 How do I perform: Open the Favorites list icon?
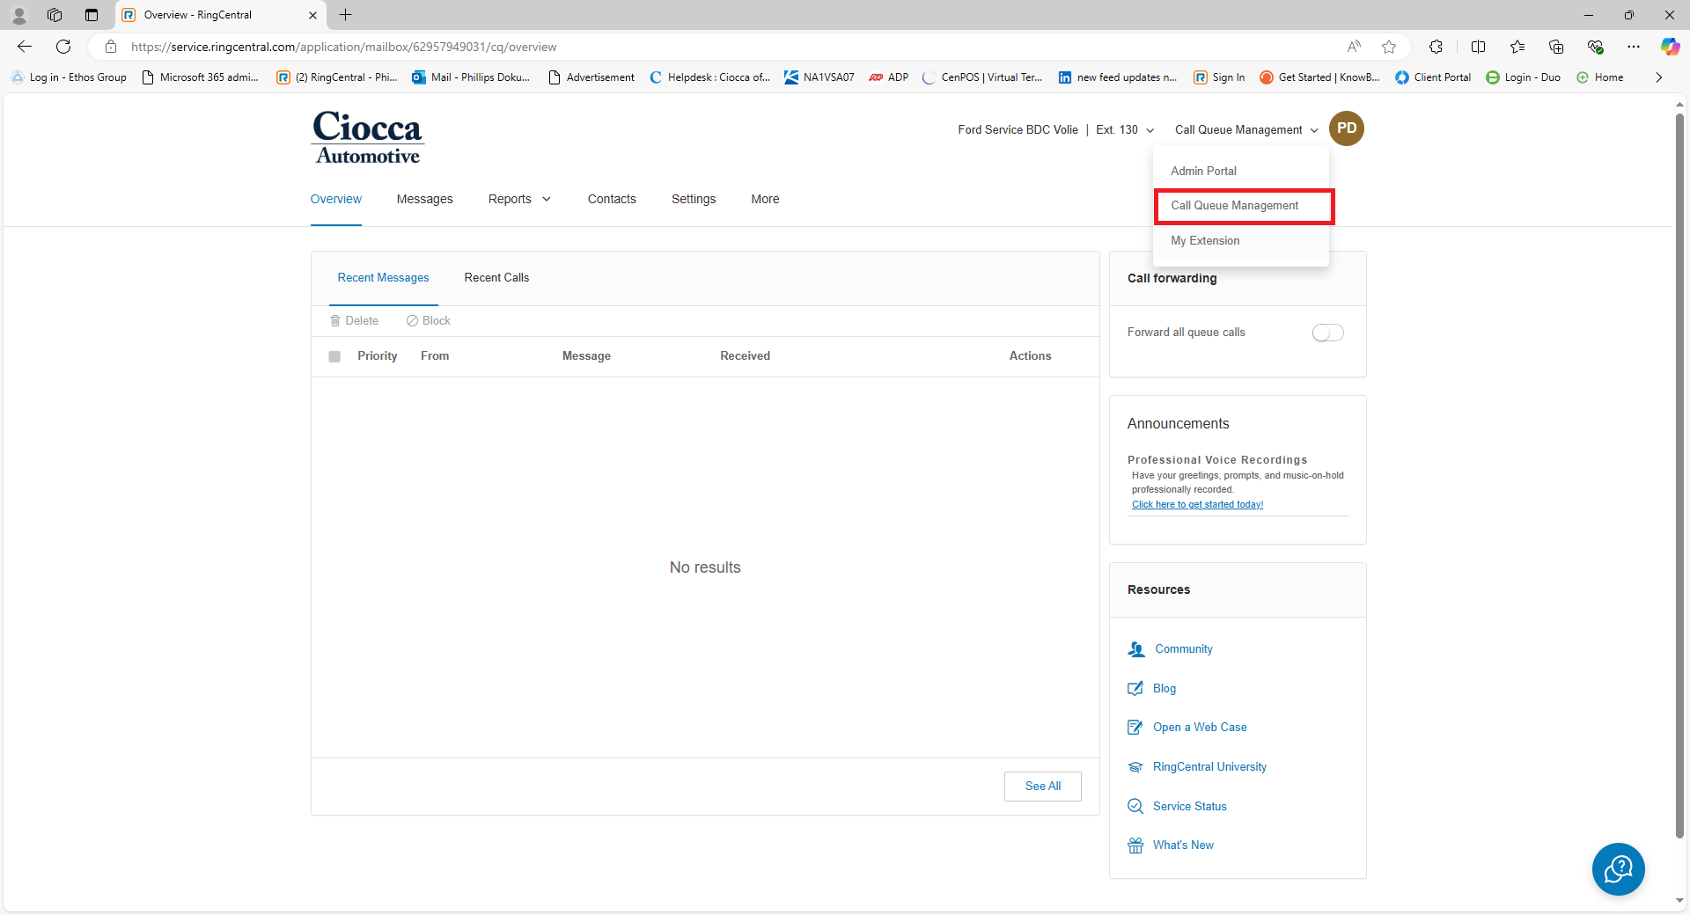click(x=1517, y=47)
